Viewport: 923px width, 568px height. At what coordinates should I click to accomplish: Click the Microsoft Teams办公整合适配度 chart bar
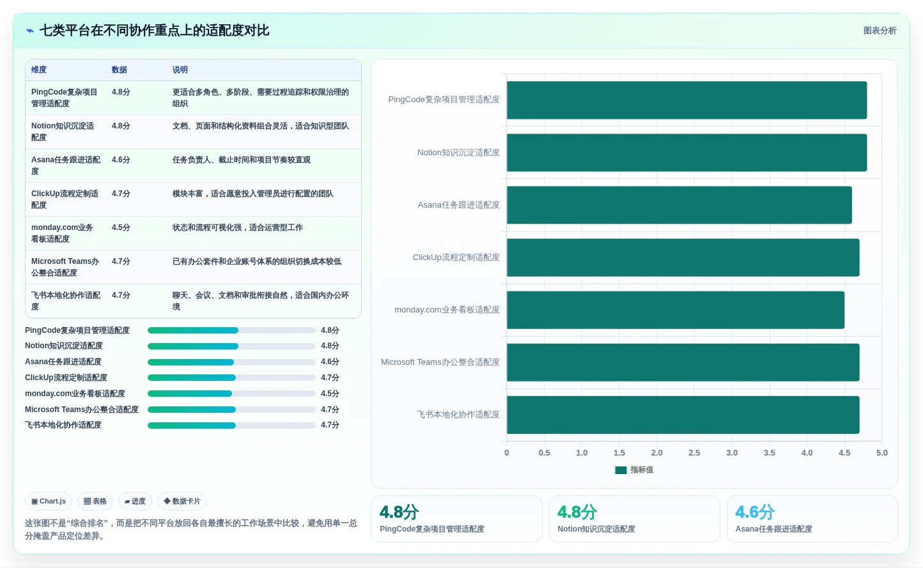click(683, 362)
